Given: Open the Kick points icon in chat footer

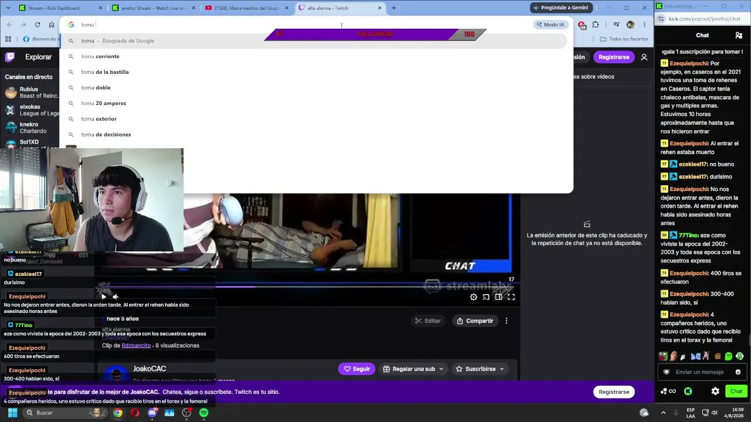Looking at the screenshot, I should [668, 391].
